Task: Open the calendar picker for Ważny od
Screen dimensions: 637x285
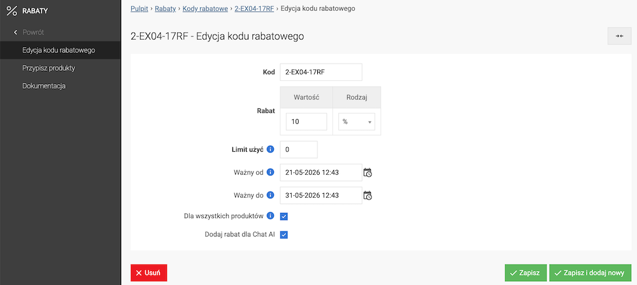Action: (x=368, y=172)
